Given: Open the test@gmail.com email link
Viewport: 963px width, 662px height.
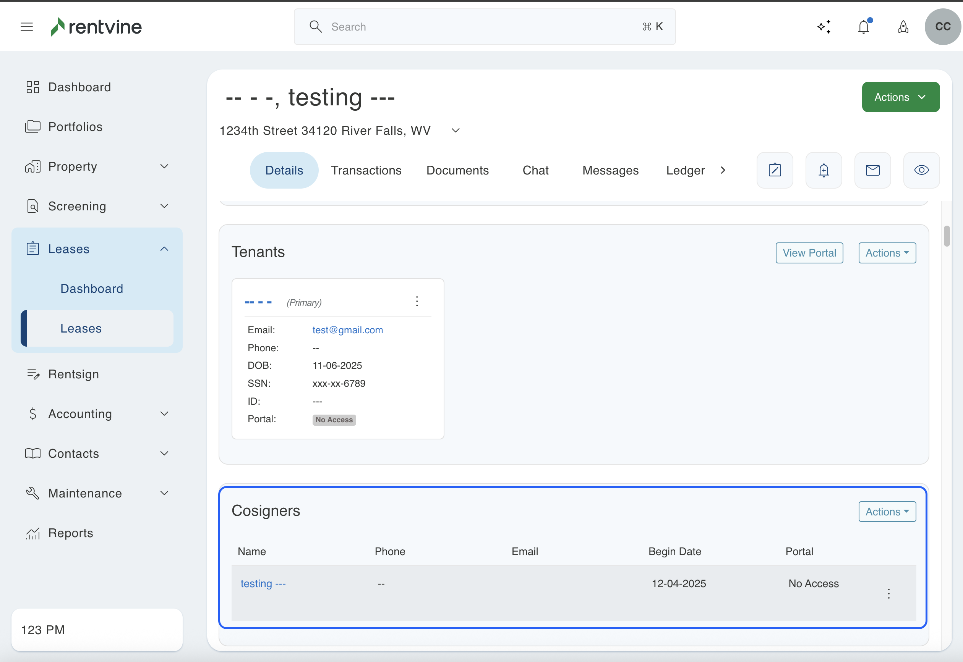Looking at the screenshot, I should pos(347,330).
